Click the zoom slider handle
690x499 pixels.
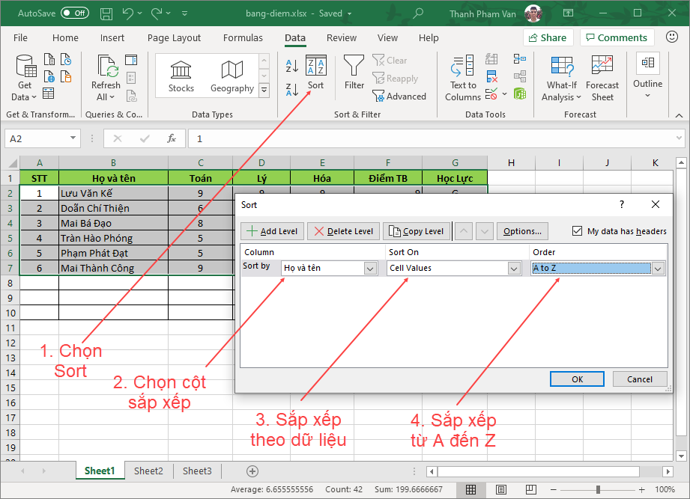tap(598, 489)
